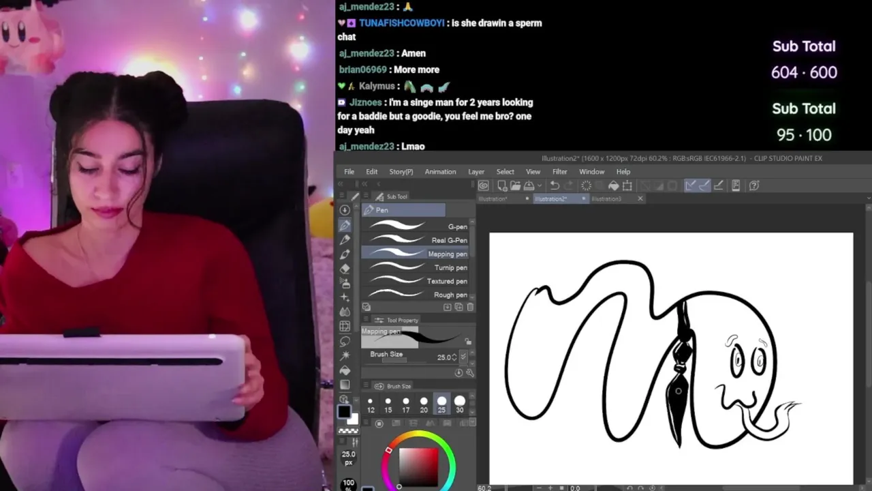Close the Illustration3 tab
The height and width of the screenshot is (491, 872).
click(640, 198)
